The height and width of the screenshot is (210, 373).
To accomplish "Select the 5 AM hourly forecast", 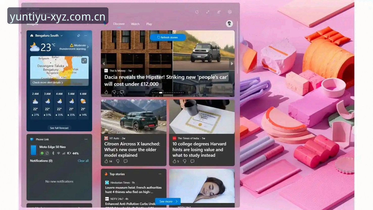I will pyautogui.click(x=71, y=105).
